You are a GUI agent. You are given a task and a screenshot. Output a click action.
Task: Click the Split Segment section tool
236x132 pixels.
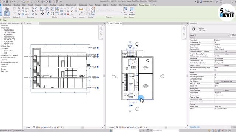click(x=132, y=11)
